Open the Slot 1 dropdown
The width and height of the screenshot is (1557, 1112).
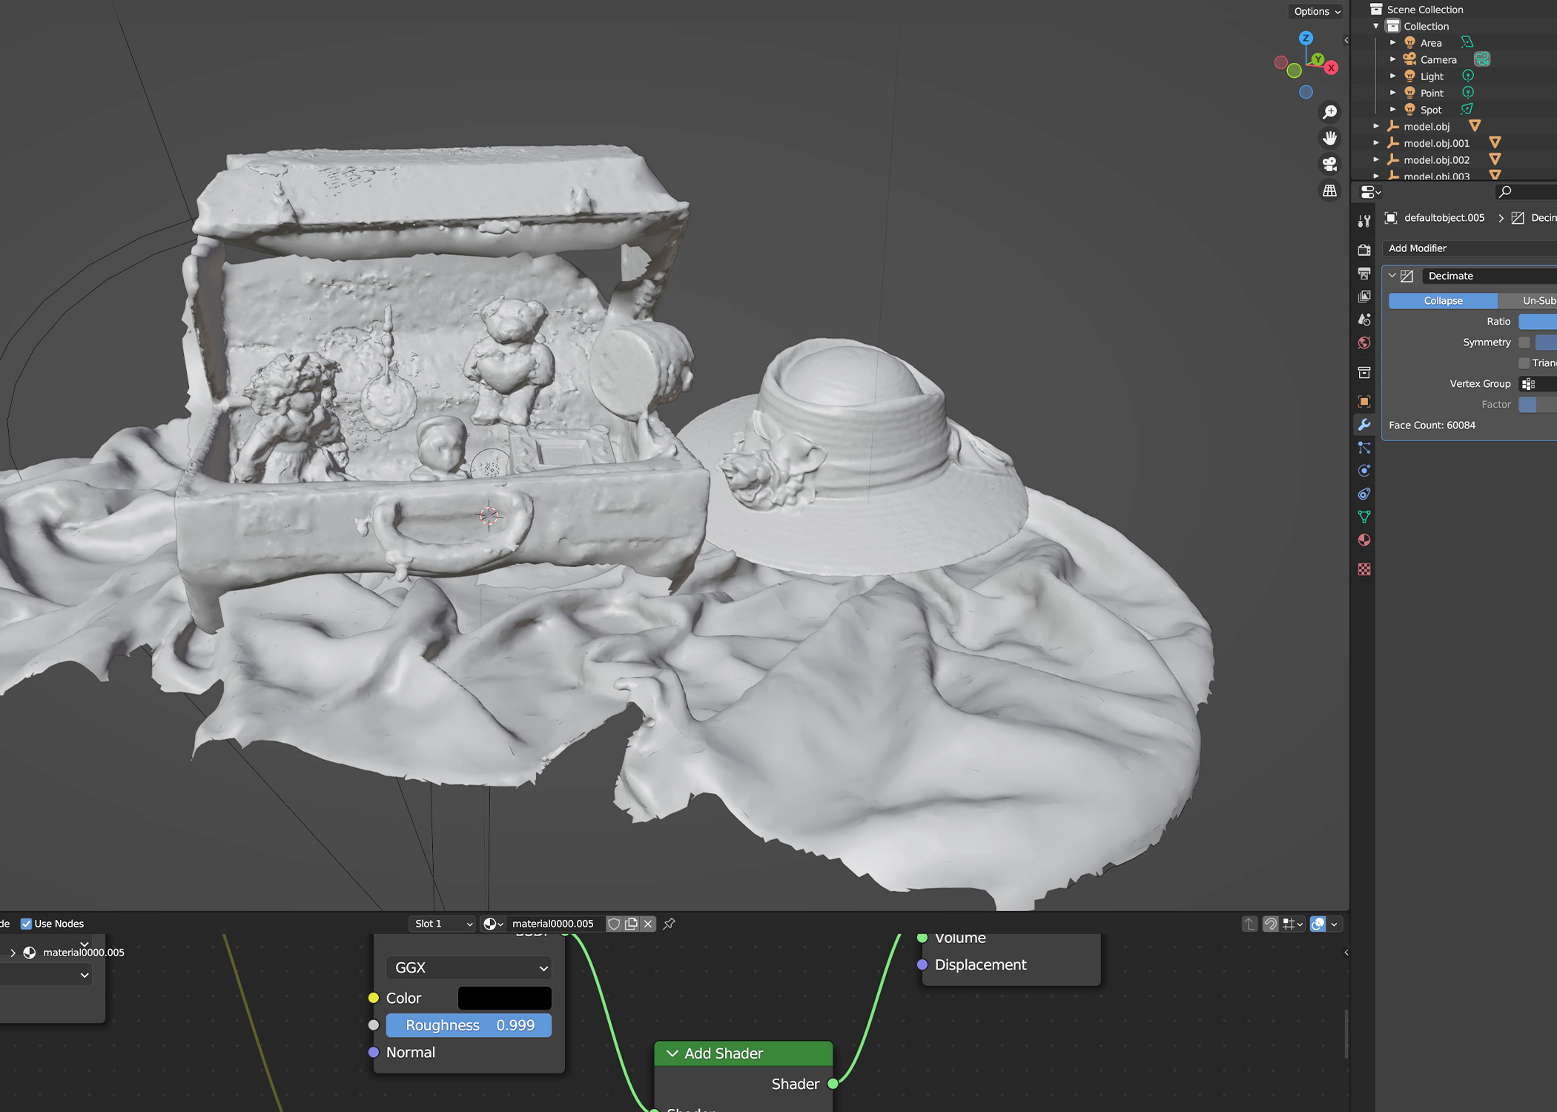pos(443,924)
